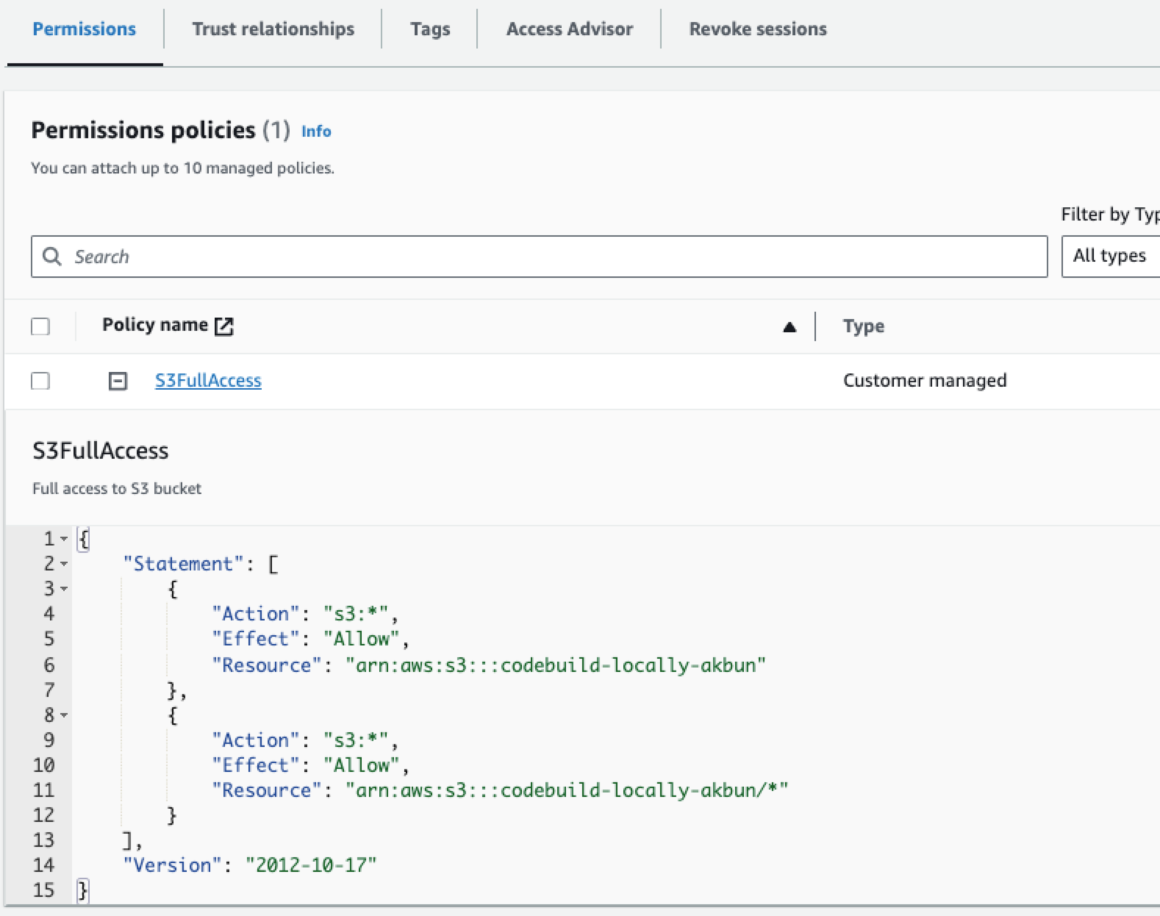Viewport: 1160px width, 916px height.
Task: Click into the policy Search field
Action: tap(536, 256)
